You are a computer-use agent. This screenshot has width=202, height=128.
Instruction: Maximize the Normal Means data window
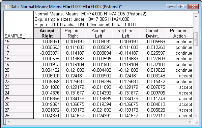tap(182, 7)
